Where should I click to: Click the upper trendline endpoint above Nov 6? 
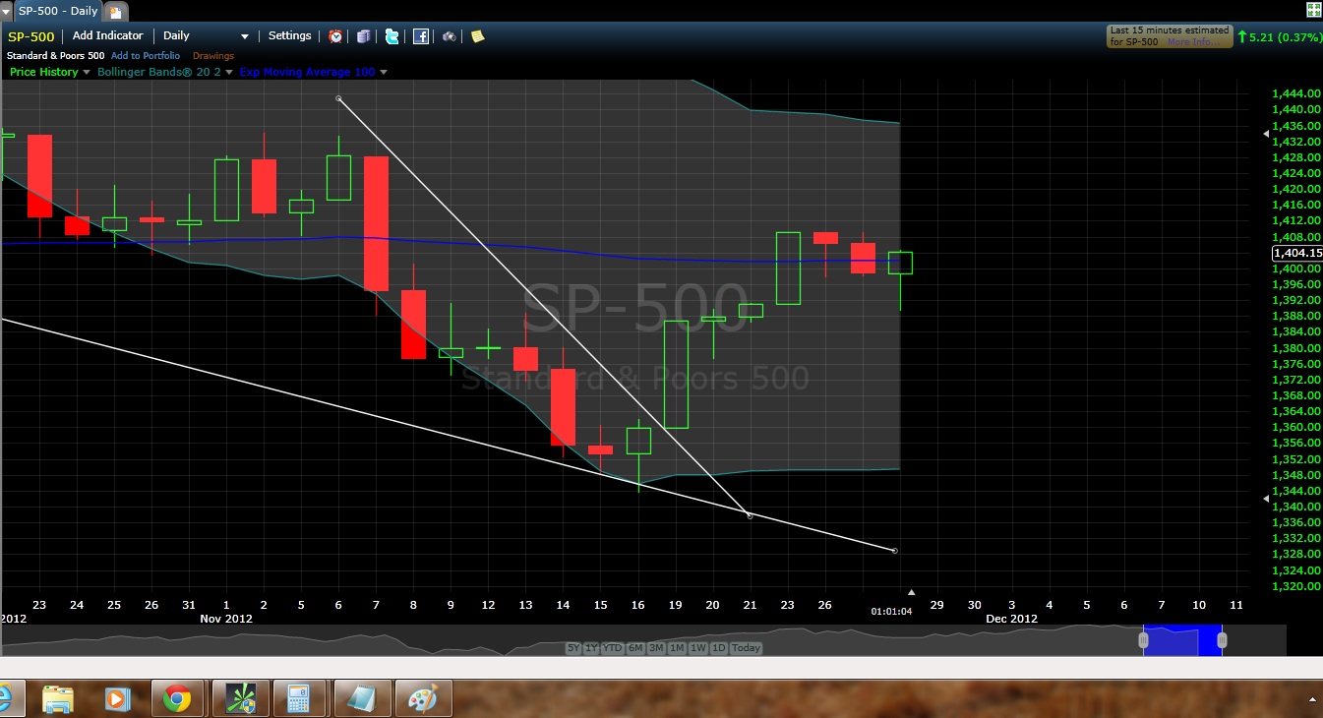(338, 98)
